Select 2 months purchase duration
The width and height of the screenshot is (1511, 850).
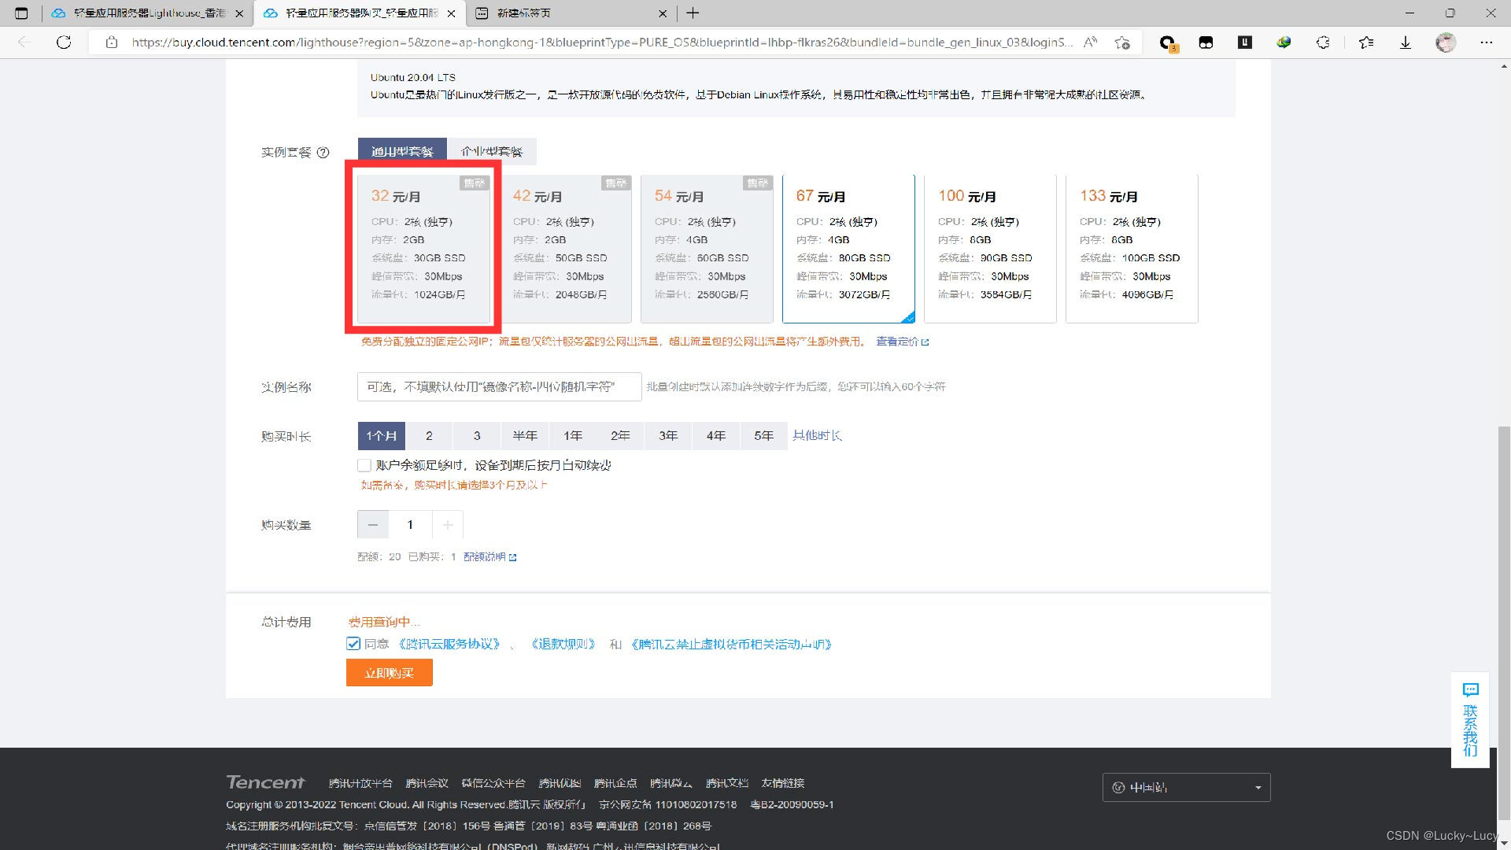(429, 435)
